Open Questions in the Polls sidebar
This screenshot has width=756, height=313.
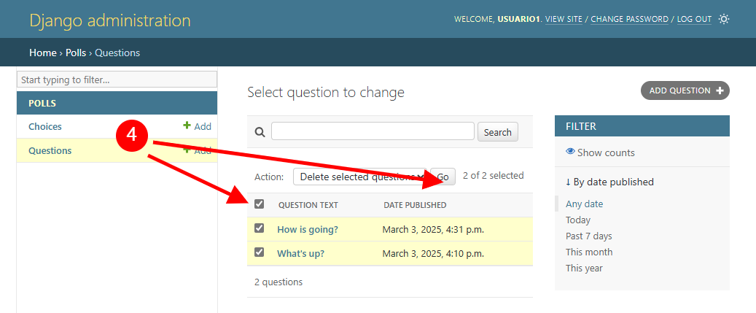[x=50, y=150]
